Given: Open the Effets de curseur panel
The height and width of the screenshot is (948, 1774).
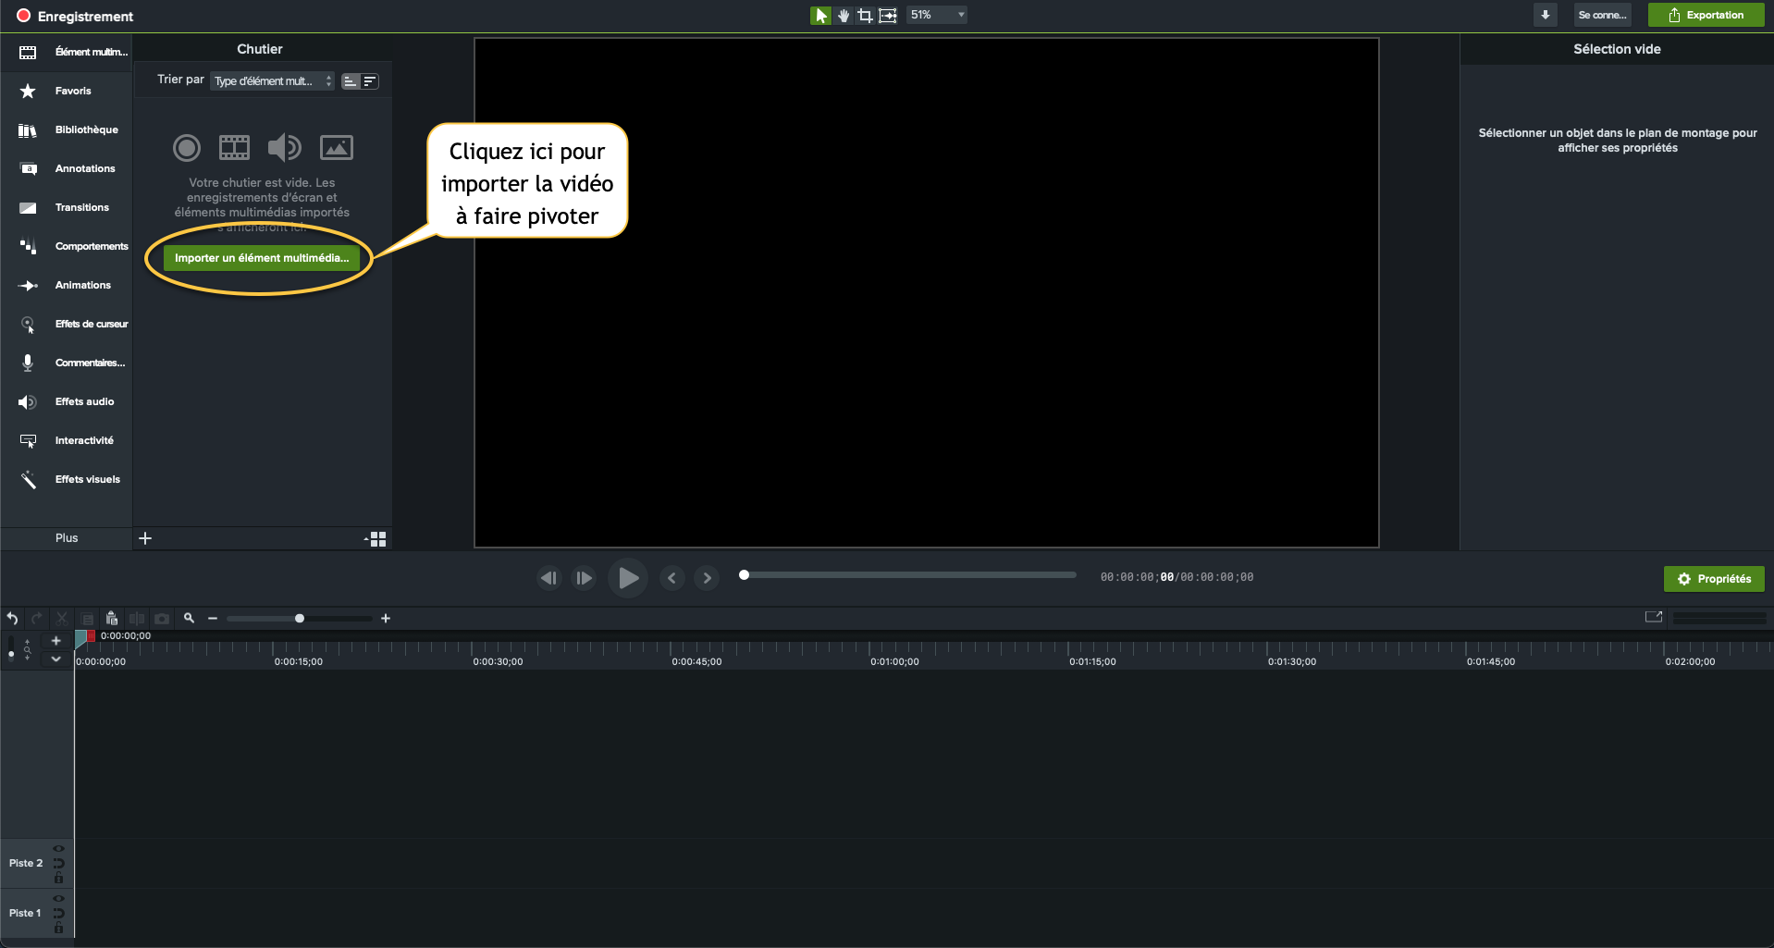Looking at the screenshot, I should click(67, 324).
